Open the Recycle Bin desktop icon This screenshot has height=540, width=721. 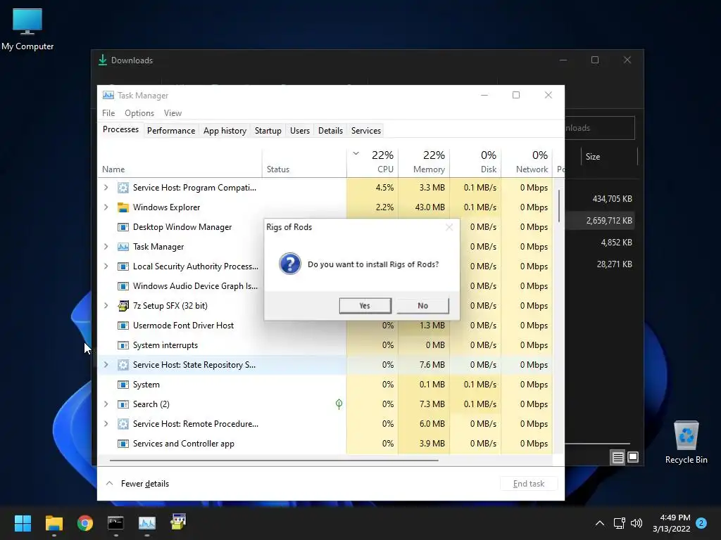click(x=686, y=442)
